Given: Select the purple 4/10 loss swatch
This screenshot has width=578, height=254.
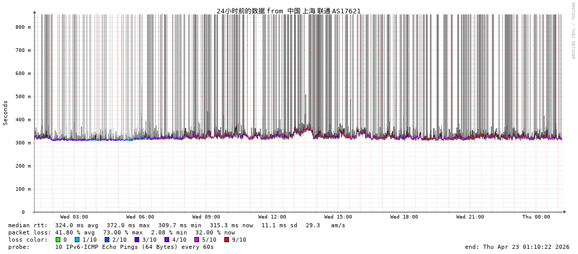Looking at the screenshot, I should 167,240.
